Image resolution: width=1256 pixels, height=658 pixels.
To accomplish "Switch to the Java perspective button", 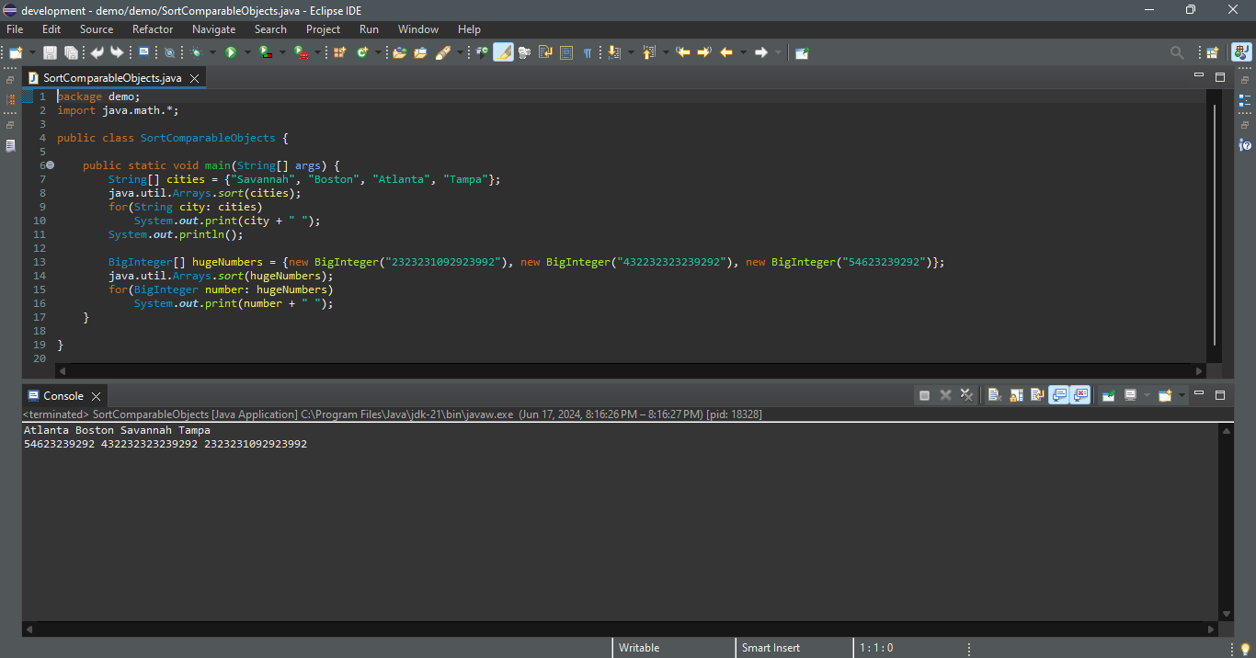I will [x=1241, y=52].
